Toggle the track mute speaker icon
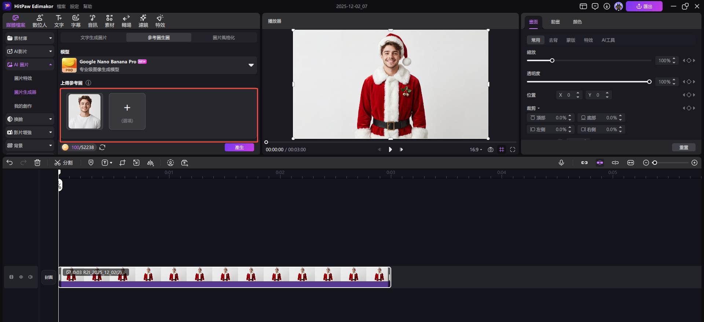This screenshot has height=322, width=704. coord(30,277)
